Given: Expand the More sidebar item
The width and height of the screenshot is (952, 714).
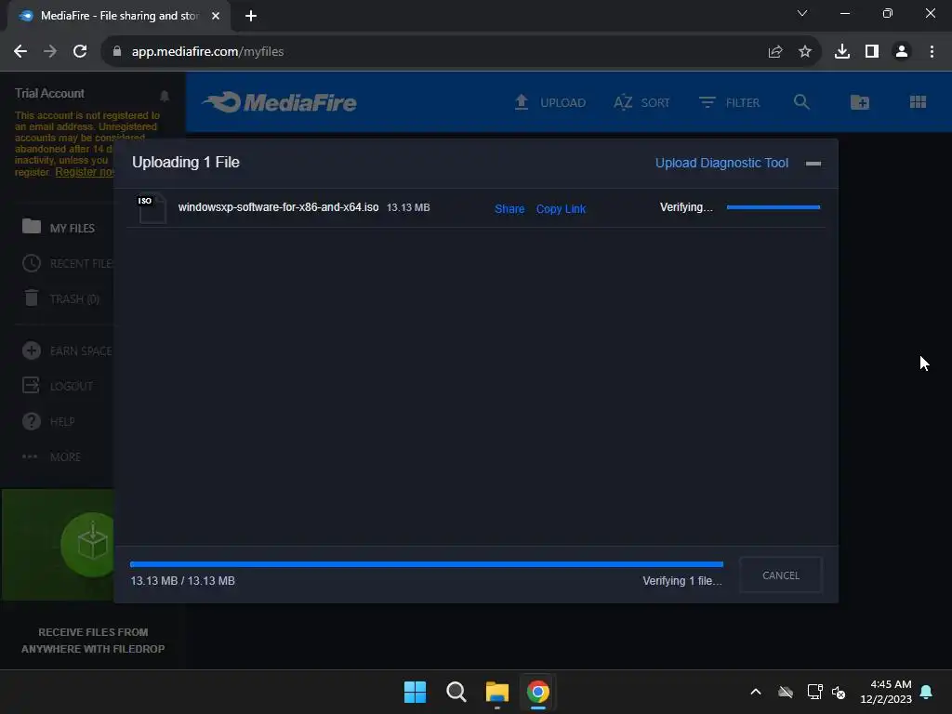Looking at the screenshot, I should (x=52, y=456).
